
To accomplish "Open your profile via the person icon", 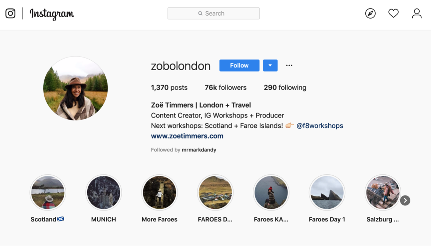I will [417, 14].
